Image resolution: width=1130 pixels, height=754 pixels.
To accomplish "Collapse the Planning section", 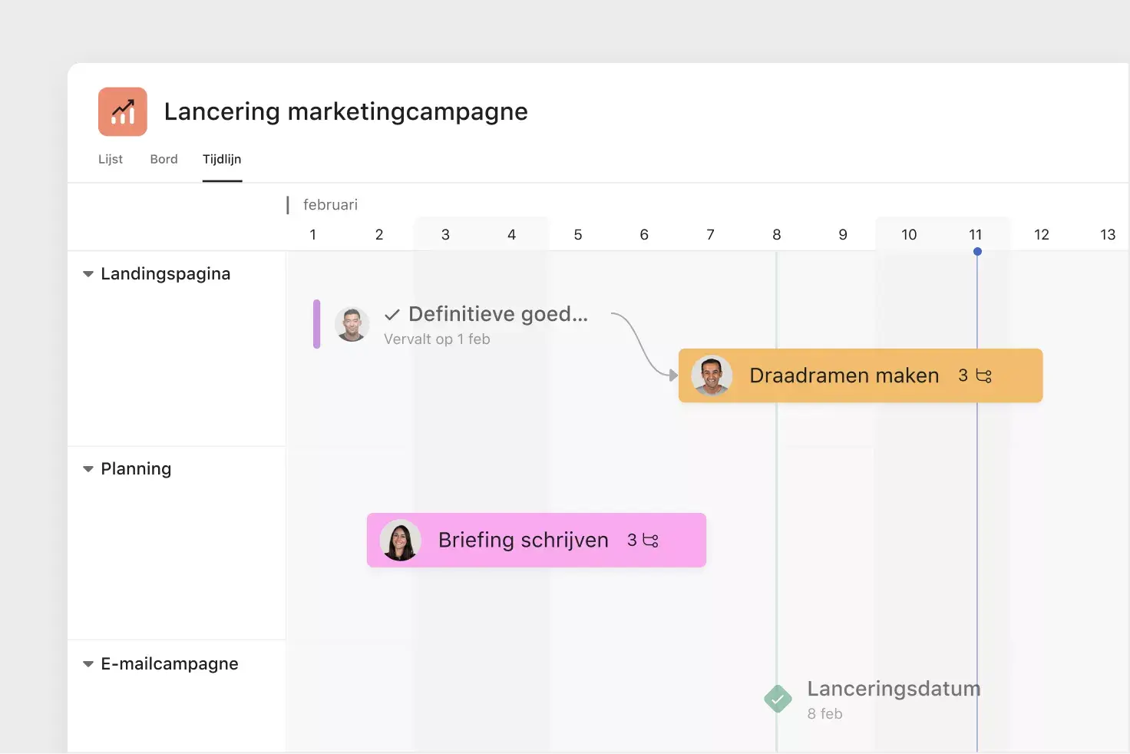I will [88, 468].
